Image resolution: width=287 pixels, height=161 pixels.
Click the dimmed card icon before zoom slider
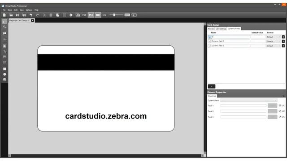pyautogui.click(x=104, y=15)
